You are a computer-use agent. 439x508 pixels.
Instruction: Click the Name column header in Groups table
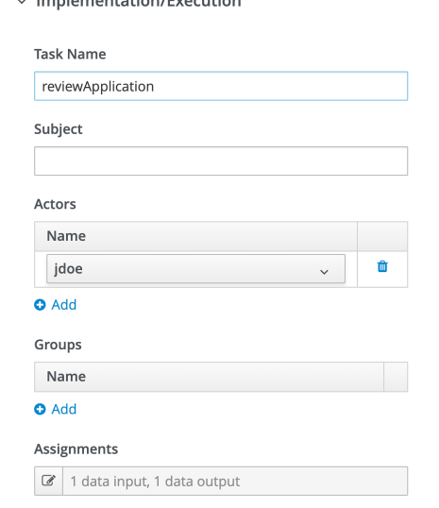[x=209, y=377]
